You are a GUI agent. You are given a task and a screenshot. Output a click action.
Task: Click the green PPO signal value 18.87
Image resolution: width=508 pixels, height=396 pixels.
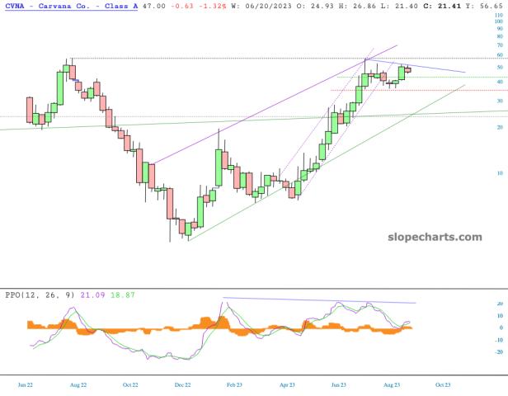coord(124,295)
